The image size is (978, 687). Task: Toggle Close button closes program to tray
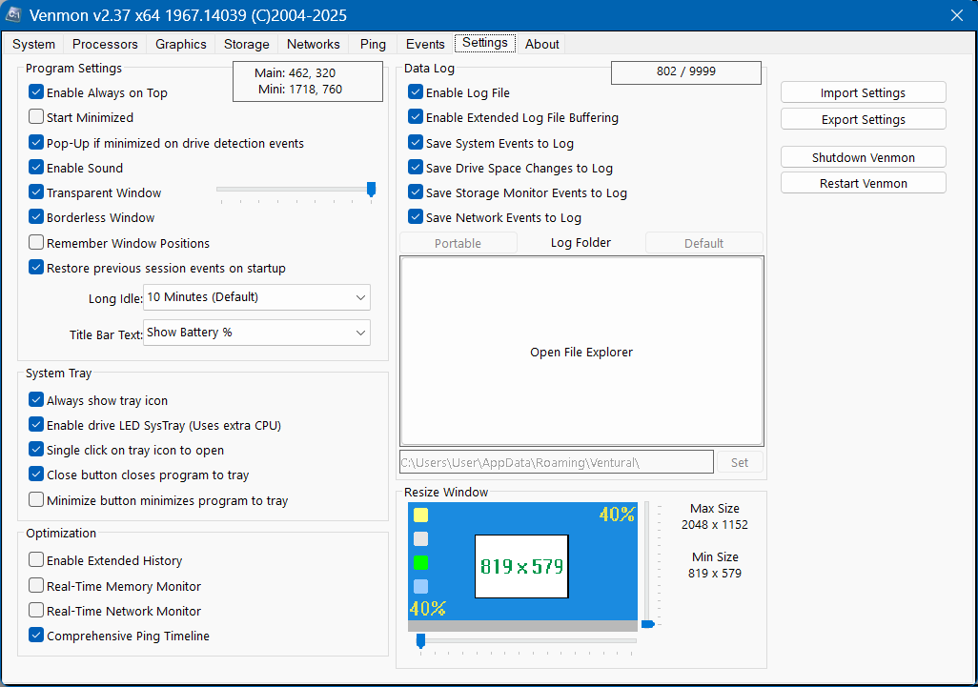tap(36, 475)
